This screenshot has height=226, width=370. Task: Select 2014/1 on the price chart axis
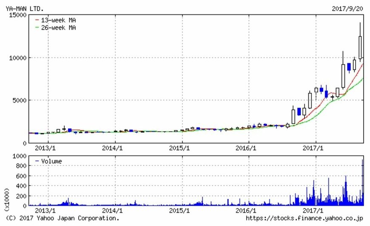coord(112,148)
